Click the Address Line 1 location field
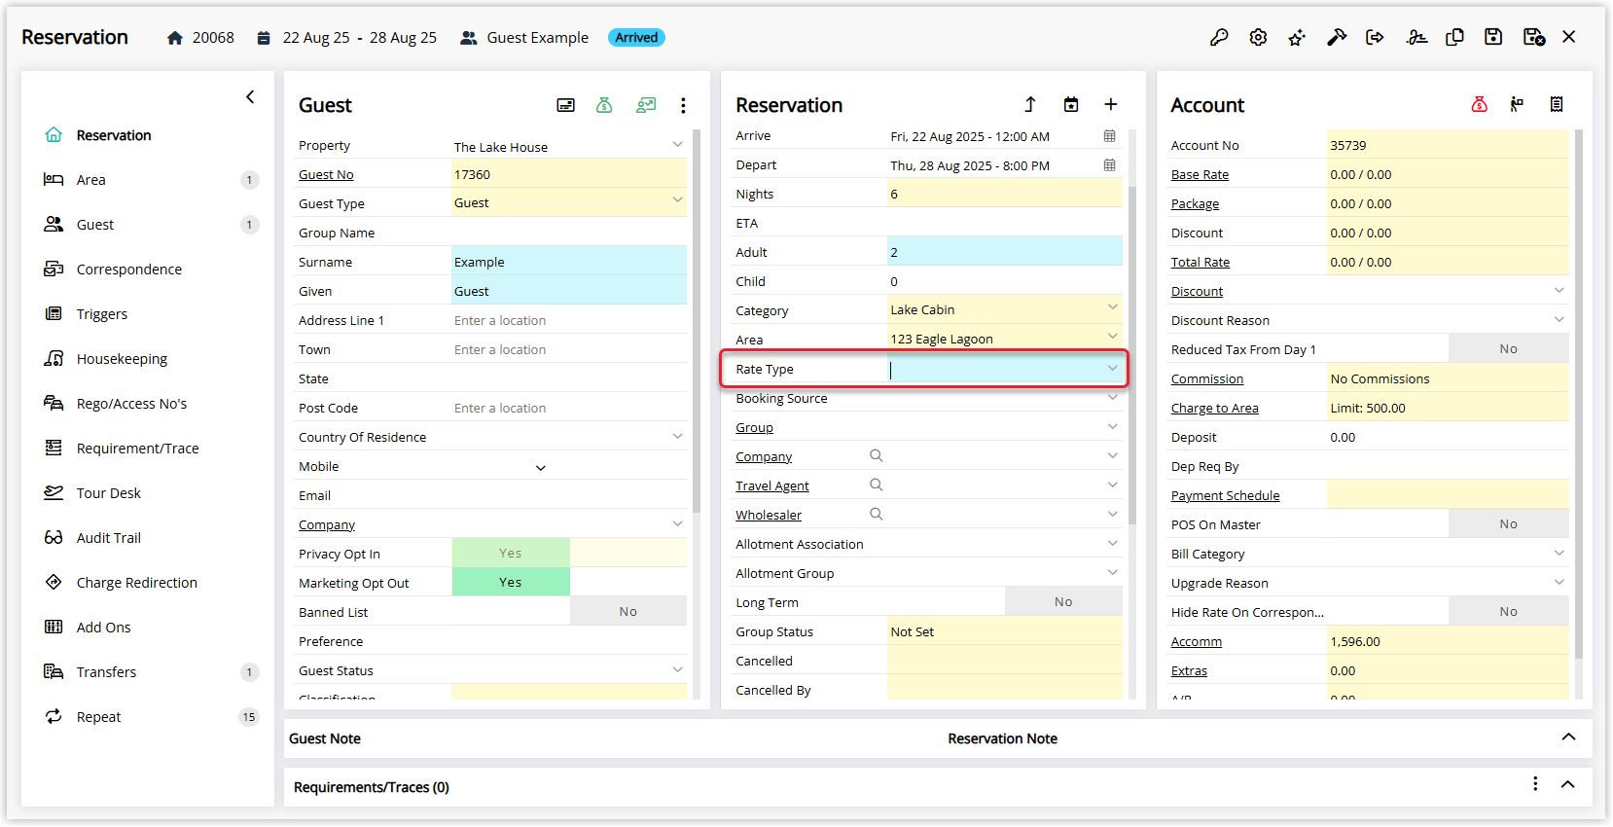 [569, 319]
